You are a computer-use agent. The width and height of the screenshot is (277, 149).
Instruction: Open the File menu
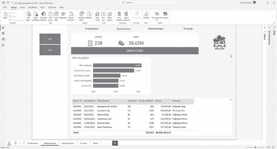click(5, 8)
